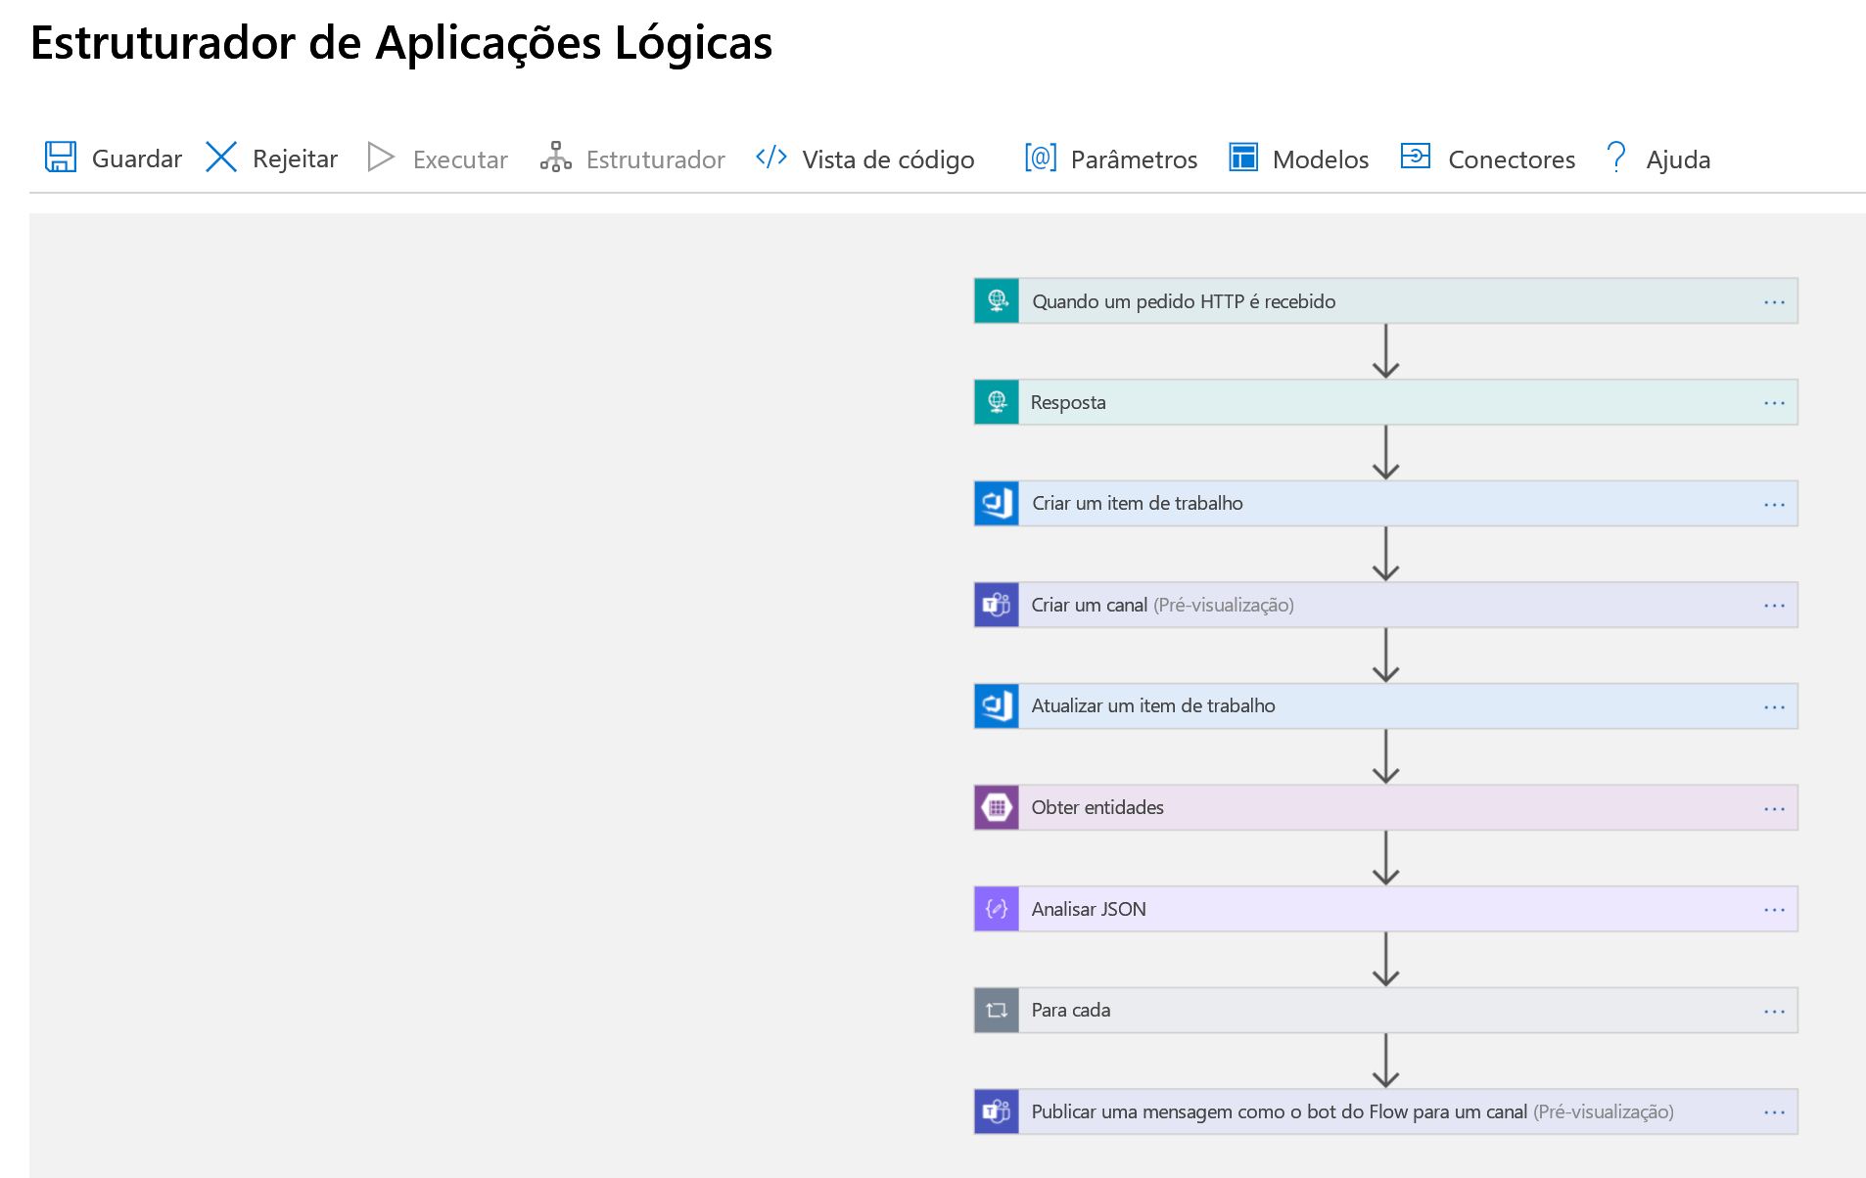Open ellipsis menu for Para cada
Image resolution: width=1866 pixels, height=1178 pixels.
pyautogui.click(x=1774, y=1012)
